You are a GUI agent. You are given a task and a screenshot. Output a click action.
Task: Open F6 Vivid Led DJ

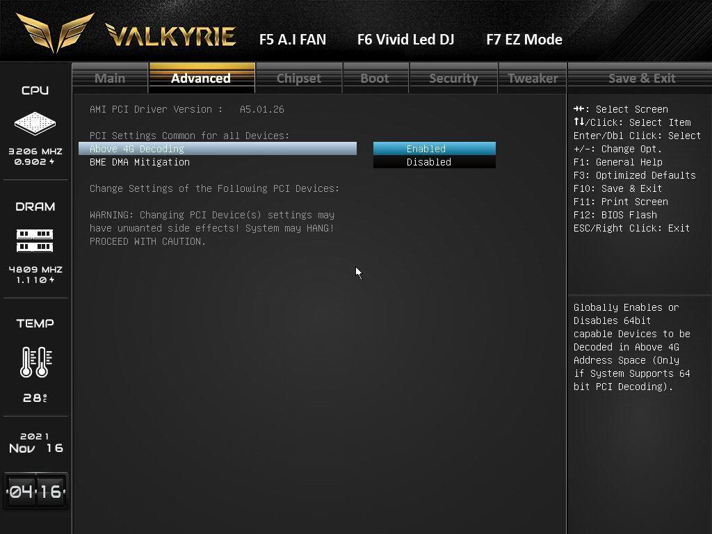(x=405, y=40)
